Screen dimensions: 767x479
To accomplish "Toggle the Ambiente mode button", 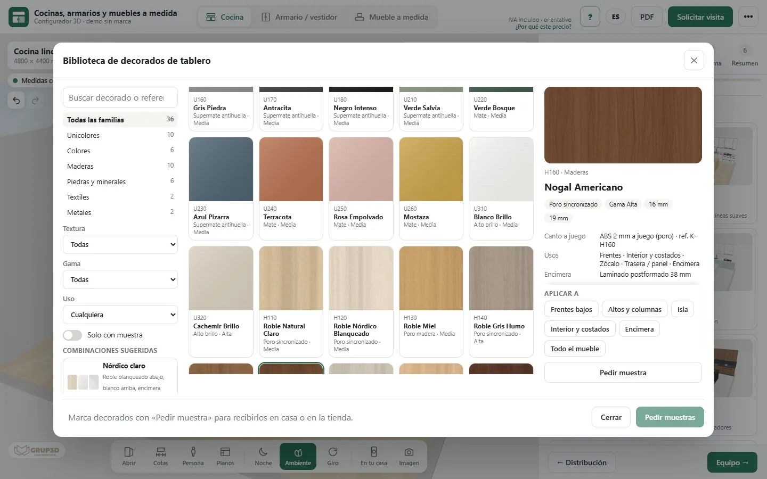I will [298, 457].
